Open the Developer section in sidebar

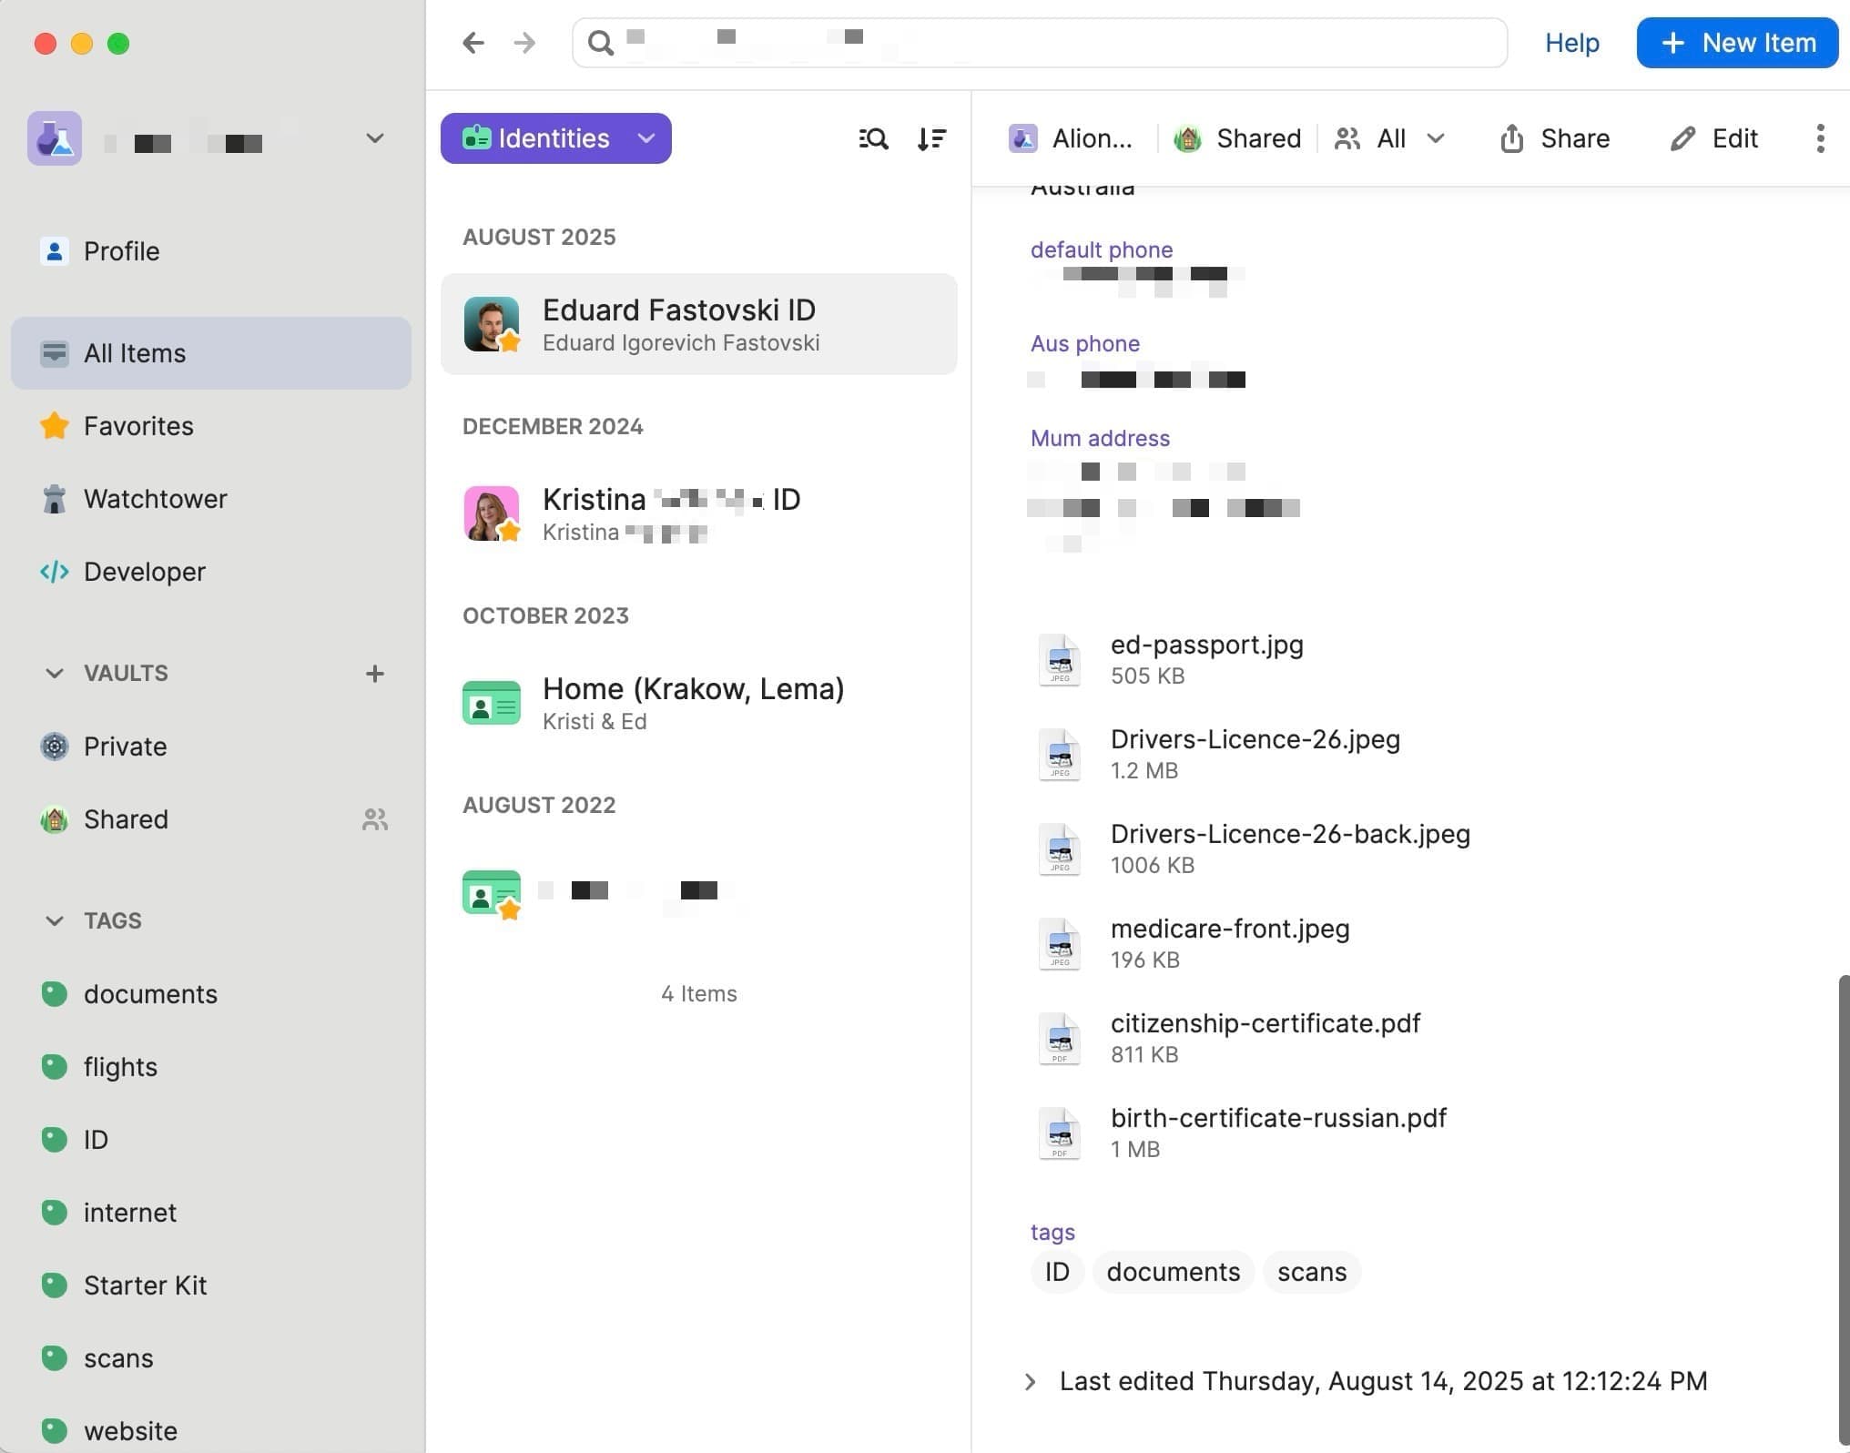tap(144, 572)
